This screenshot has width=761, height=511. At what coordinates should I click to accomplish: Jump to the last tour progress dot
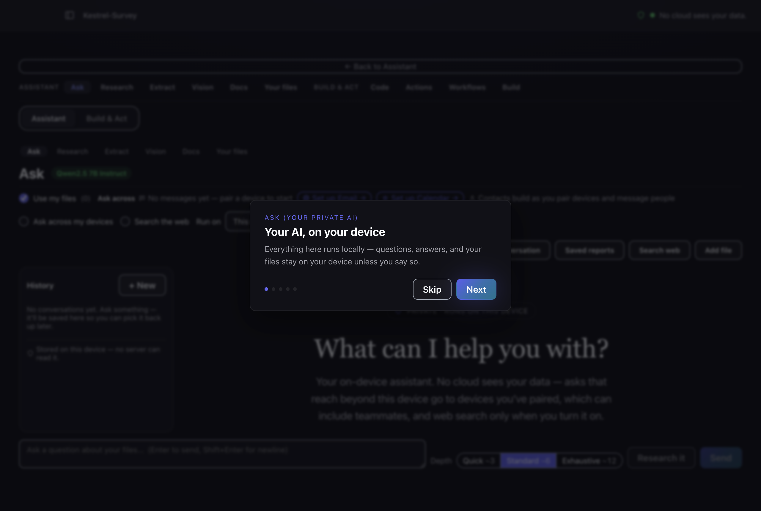tap(295, 289)
